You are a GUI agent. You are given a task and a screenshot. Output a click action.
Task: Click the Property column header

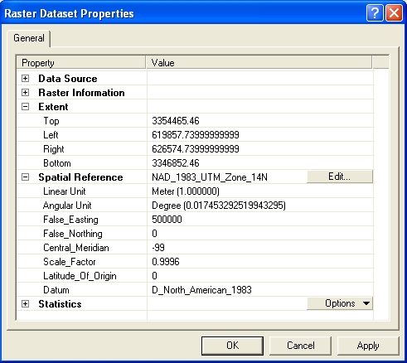(x=81, y=63)
